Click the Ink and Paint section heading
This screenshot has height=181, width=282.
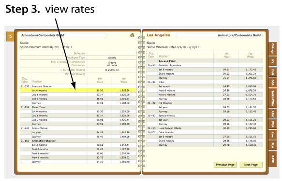coord(167,61)
